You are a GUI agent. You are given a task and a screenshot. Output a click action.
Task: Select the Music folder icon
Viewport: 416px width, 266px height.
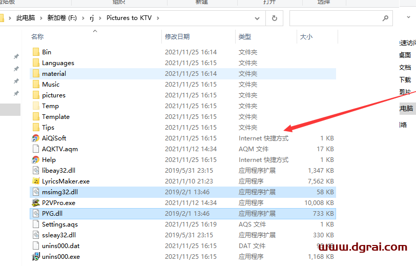click(x=36, y=84)
